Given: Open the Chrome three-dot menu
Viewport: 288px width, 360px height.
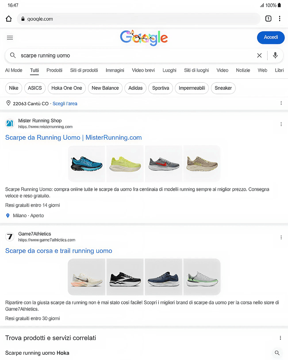Looking at the screenshot, I should 280,19.
